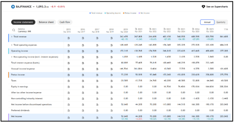Click the report icon beside 2022 header

tap(165, 29)
